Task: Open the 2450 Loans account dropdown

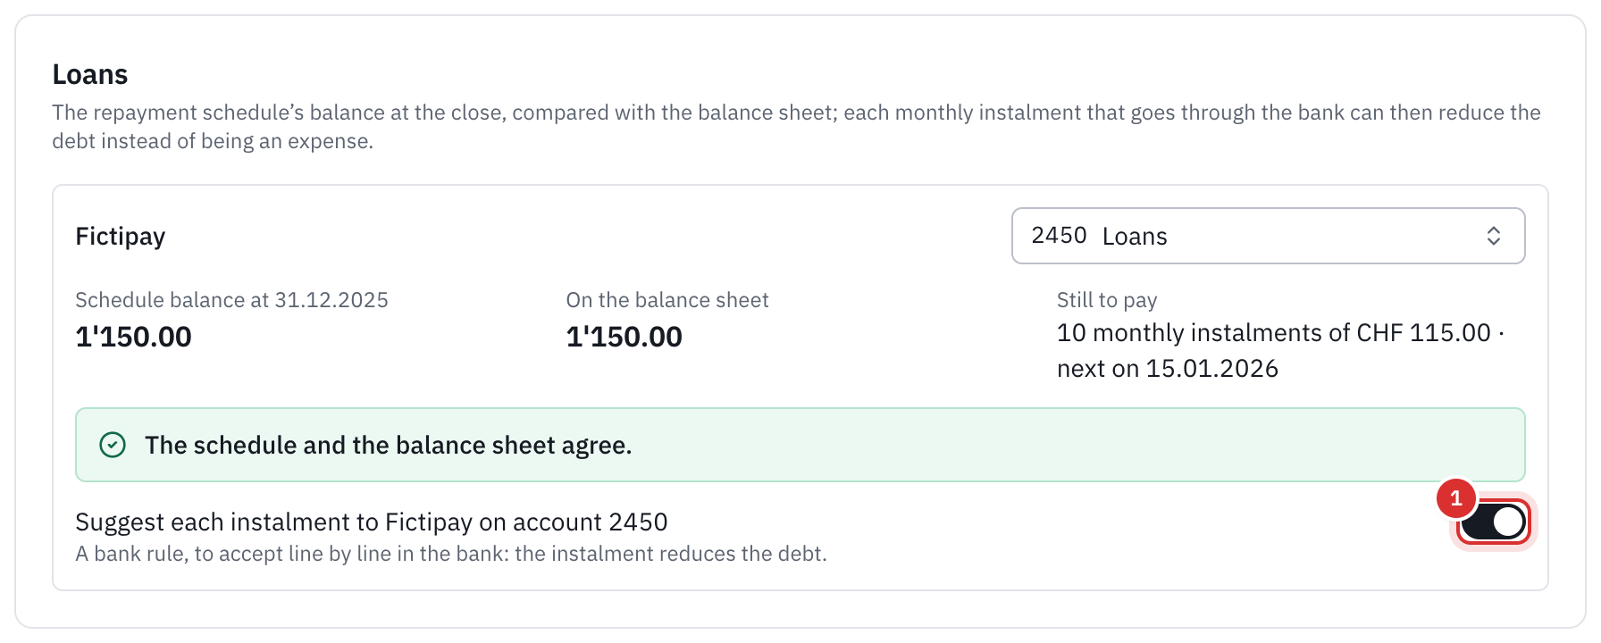Action: (x=1268, y=236)
